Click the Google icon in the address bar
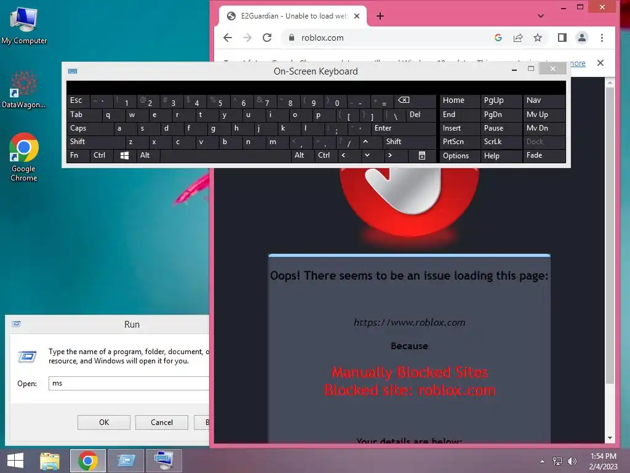This screenshot has height=473, width=630. (498, 38)
